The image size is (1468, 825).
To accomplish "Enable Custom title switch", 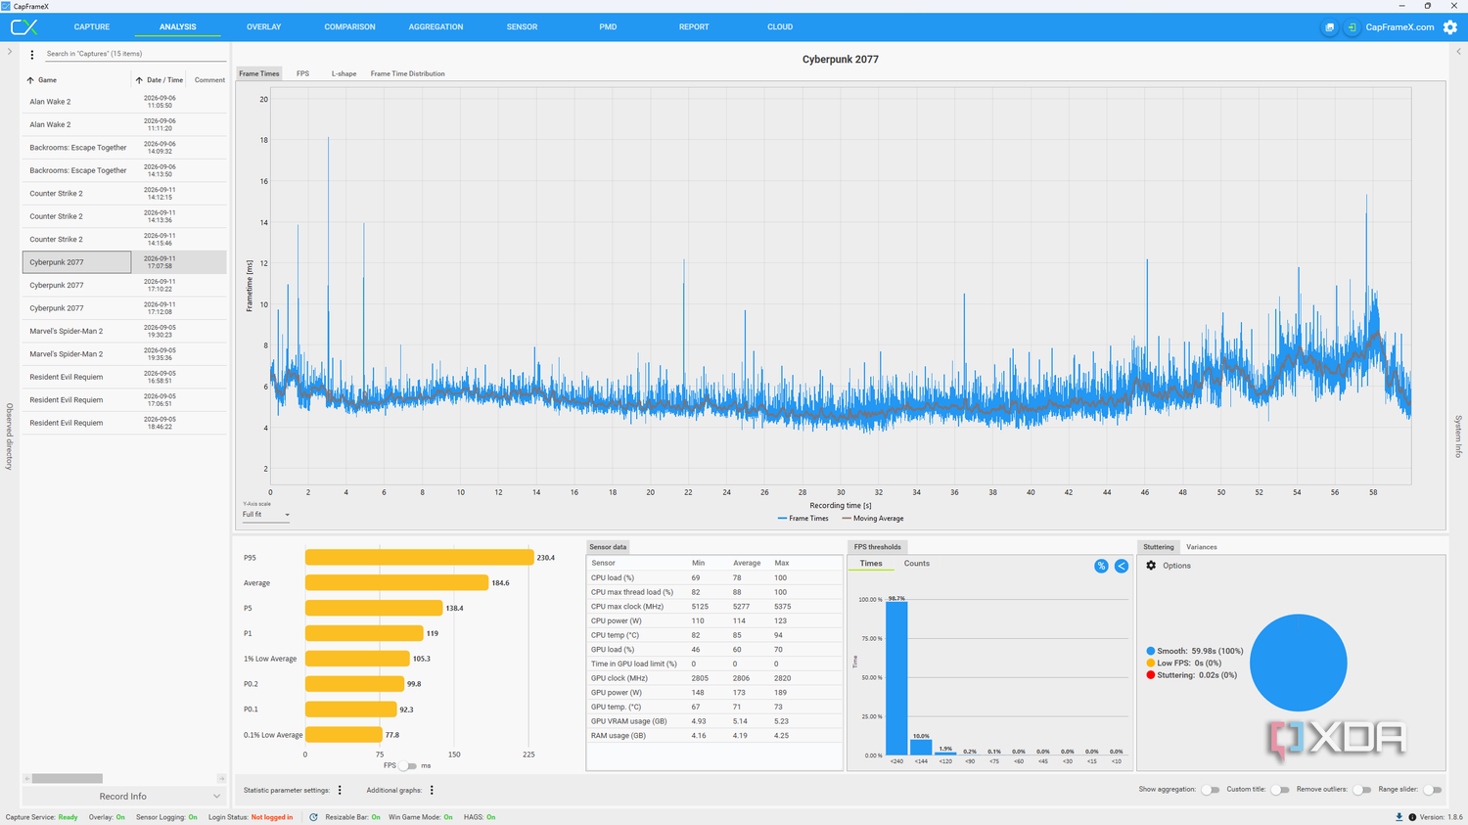I will tap(1279, 790).
